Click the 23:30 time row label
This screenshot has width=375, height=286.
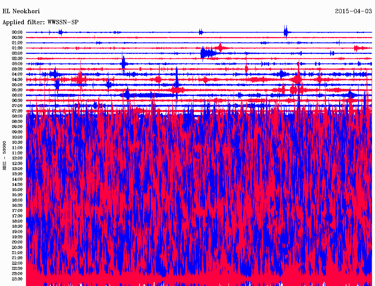point(17,279)
